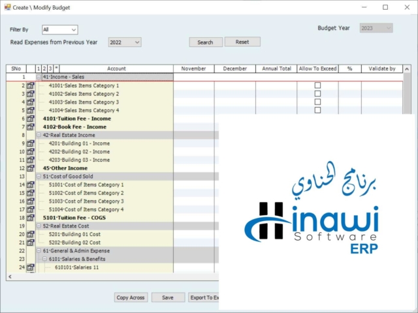The image size is (418, 313).
Task: Click the % column header
Action: click(x=350, y=68)
